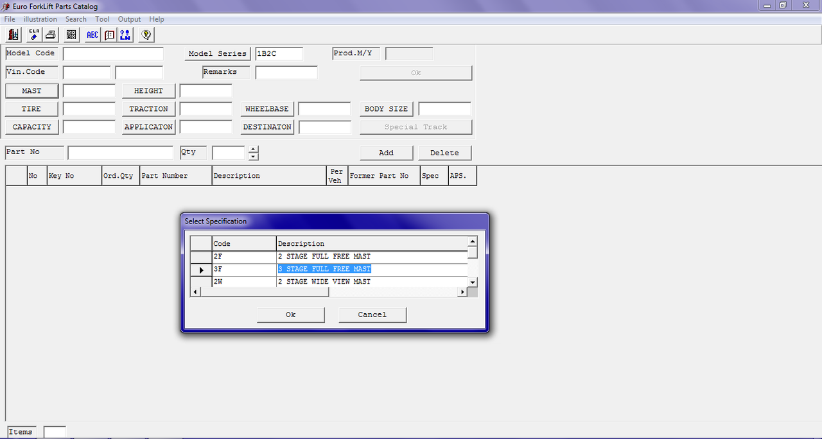This screenshot has width=822, height=439.
Task: Click the Model Series button
Action: tap(217, 54)
